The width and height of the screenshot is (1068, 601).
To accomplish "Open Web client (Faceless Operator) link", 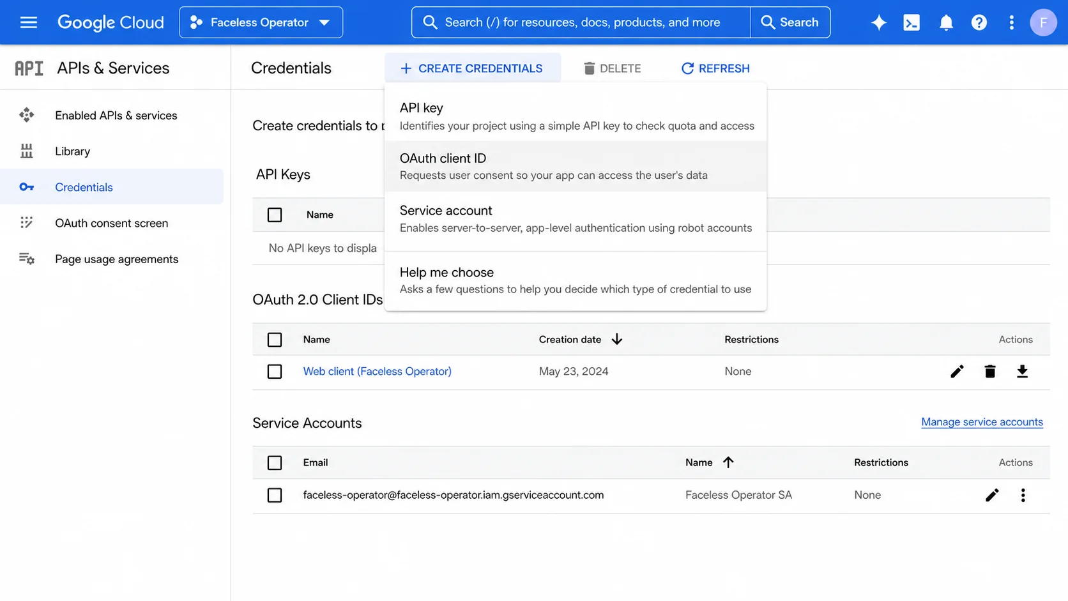I will 377,371.
